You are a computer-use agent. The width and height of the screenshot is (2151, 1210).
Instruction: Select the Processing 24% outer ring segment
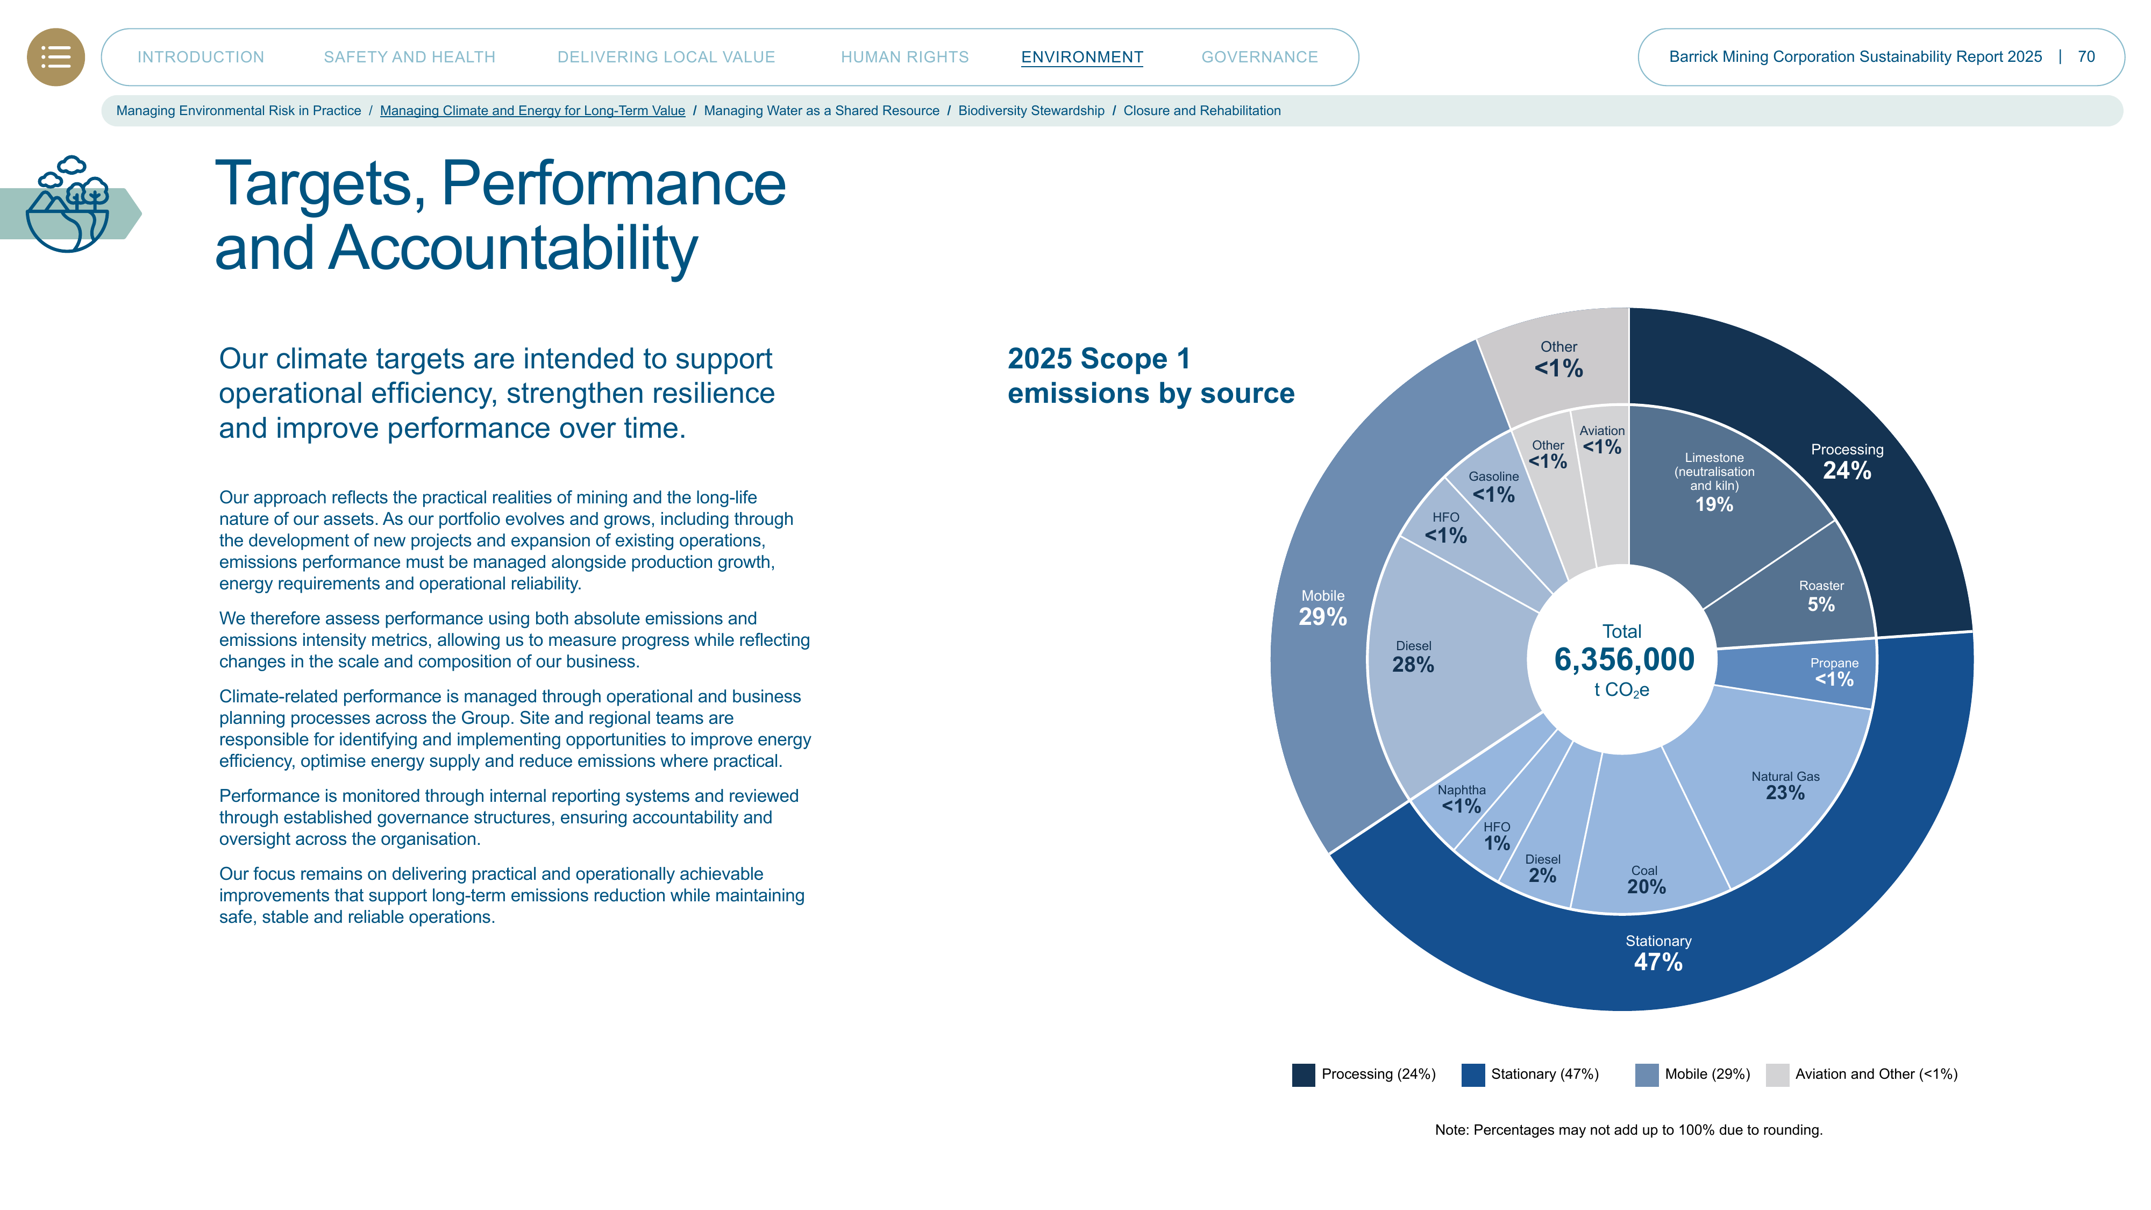click(1846, 462)
